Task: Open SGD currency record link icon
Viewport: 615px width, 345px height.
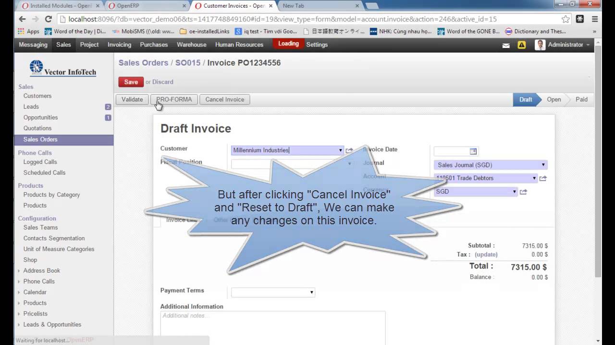Action: (523, 192)
